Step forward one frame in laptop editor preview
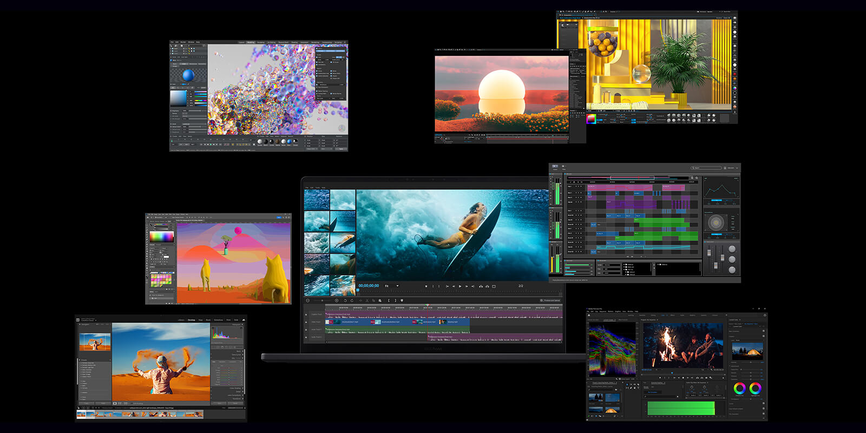The width and height of the screenshot is (866, 433). (x=467, y=286)
